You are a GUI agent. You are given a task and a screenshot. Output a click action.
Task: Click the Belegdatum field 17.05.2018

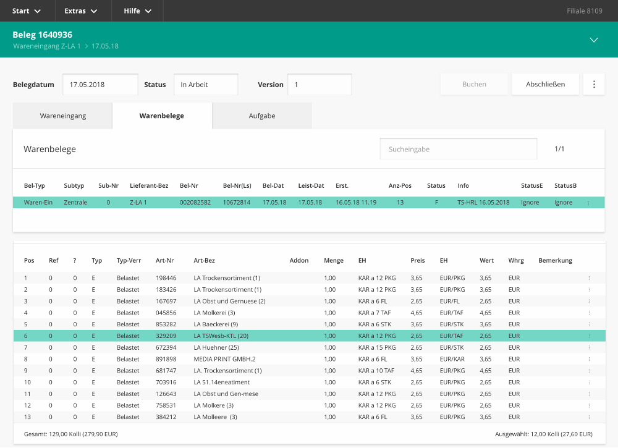tap(101, 84)
